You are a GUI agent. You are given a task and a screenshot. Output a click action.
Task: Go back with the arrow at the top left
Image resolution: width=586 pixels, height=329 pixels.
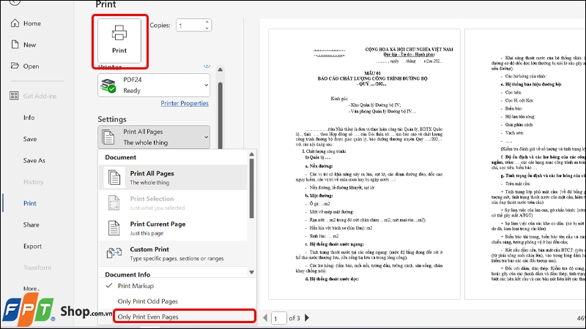(15, 2)
